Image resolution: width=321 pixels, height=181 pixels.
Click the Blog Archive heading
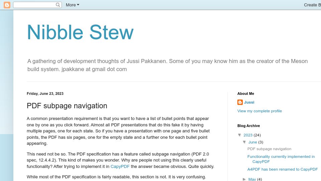coord(248,126)
